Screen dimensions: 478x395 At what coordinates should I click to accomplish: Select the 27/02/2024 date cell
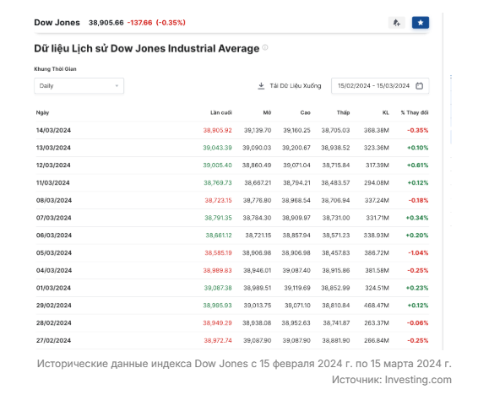click(x=54, y=340)
